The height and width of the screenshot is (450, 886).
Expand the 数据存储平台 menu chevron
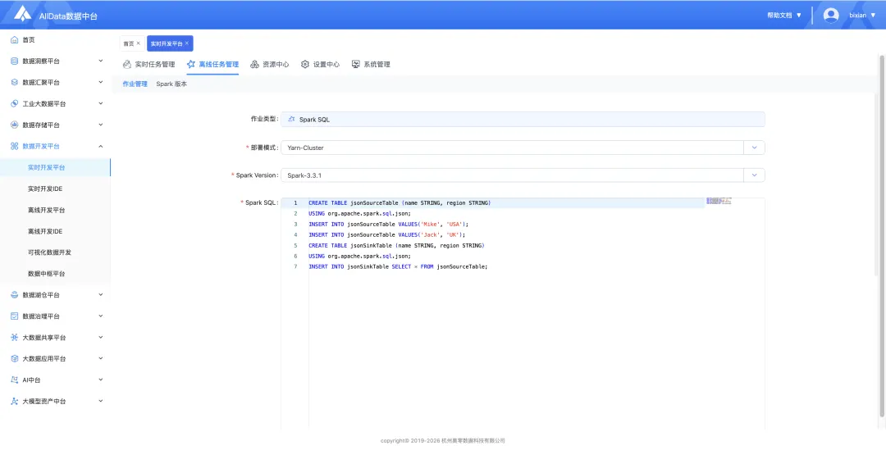(x=101, y=125)
